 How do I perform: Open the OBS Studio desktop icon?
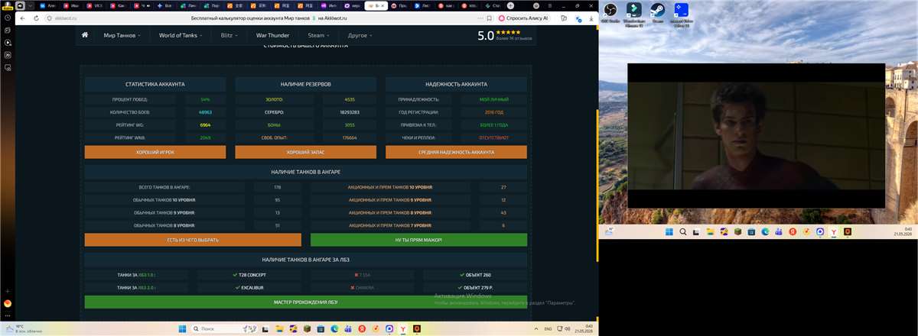click(x=610, y=13)
